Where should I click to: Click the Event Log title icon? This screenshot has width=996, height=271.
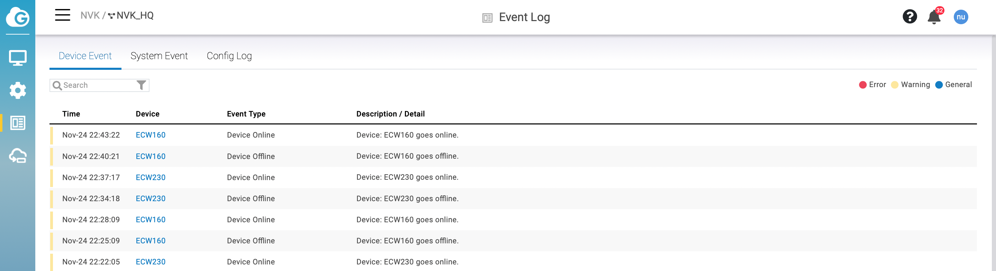(487, 18)
